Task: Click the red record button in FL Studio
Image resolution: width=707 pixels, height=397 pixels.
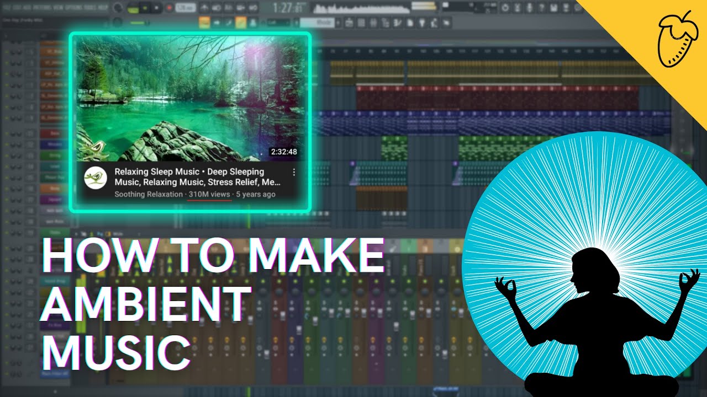Action: click(169, 8)
